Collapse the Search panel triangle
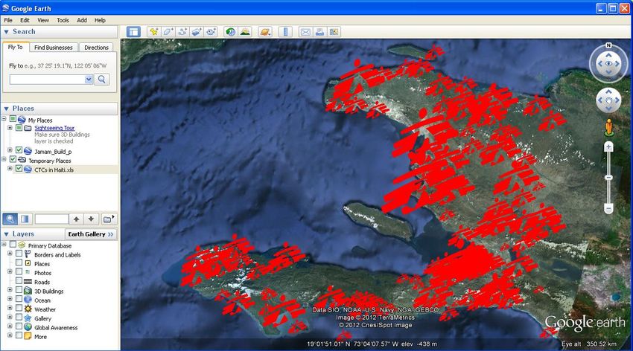Viewport: 633px width, 351px height. pos(7,31)
